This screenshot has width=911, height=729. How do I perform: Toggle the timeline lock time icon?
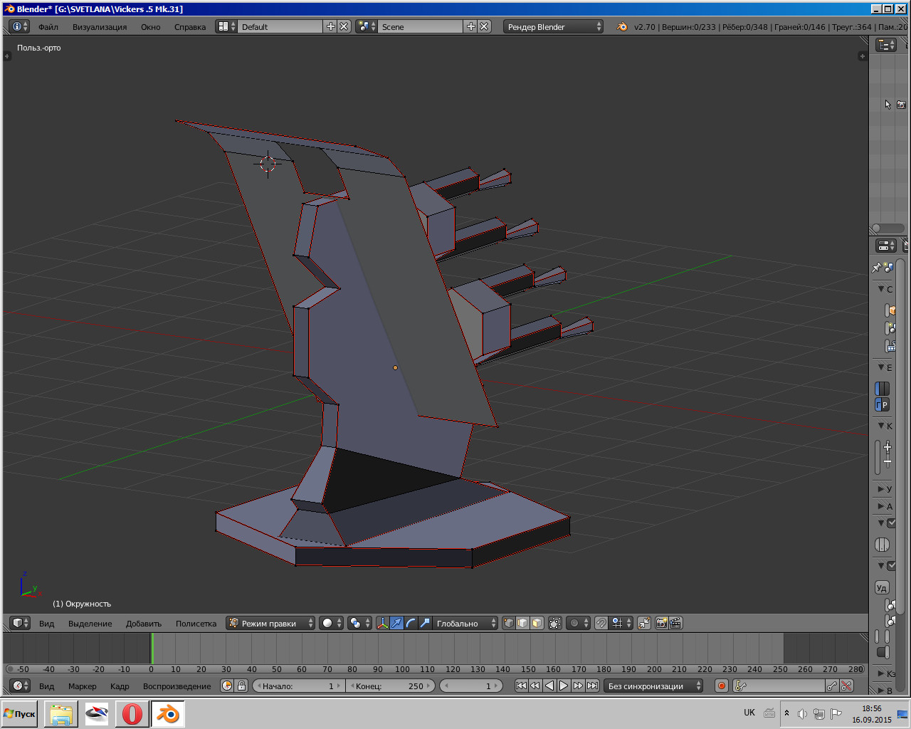(x=241, y=686)
